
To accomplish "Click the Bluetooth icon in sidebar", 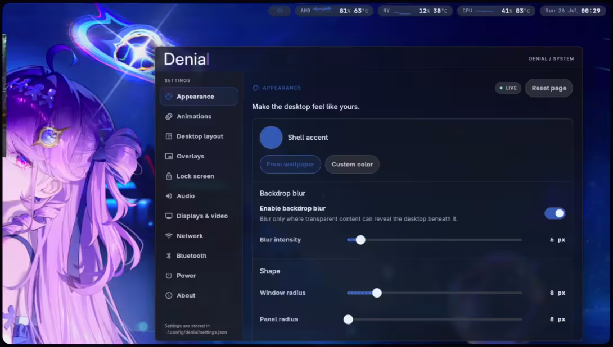I will [x=169, y=255].
